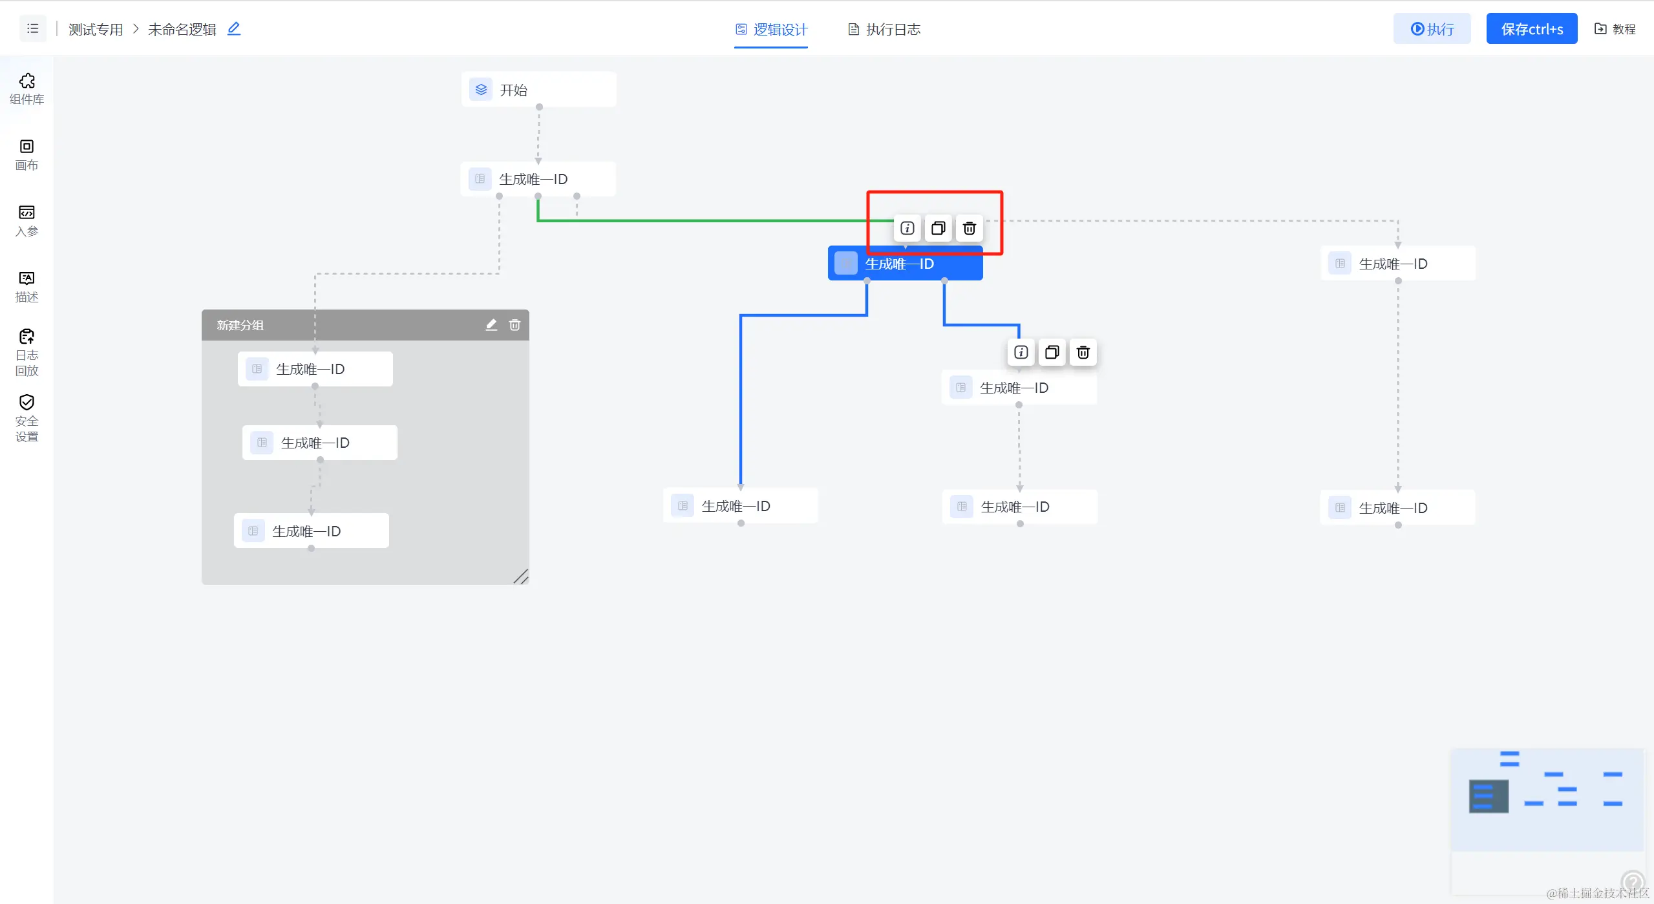Click the 执行 run button
Screen dimensions: 1654x904
(x=1432, y=29)
